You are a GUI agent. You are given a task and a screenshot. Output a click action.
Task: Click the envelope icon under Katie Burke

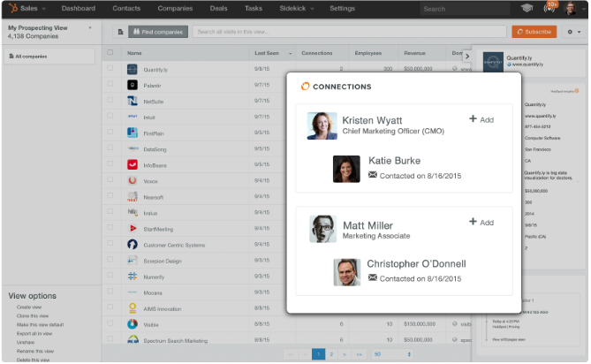[x=372, y=175]
